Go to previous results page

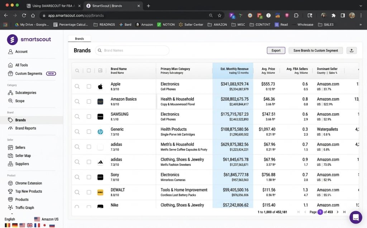click(x=305, y=212)
